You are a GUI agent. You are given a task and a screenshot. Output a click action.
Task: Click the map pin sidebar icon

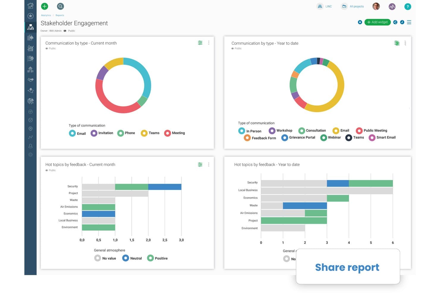(x=30, y=129)
